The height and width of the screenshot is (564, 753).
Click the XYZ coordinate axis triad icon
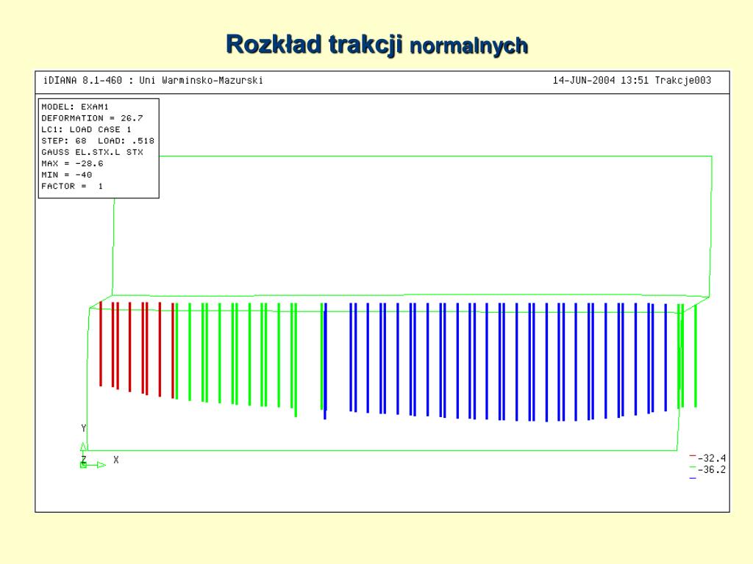(x=92, y=455)
